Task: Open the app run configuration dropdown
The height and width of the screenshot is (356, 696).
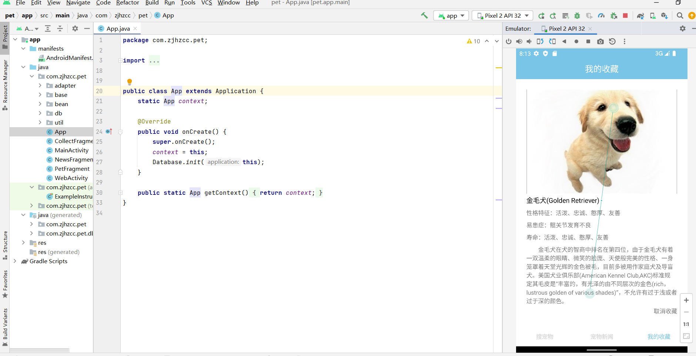Action: tap(451, 16)
